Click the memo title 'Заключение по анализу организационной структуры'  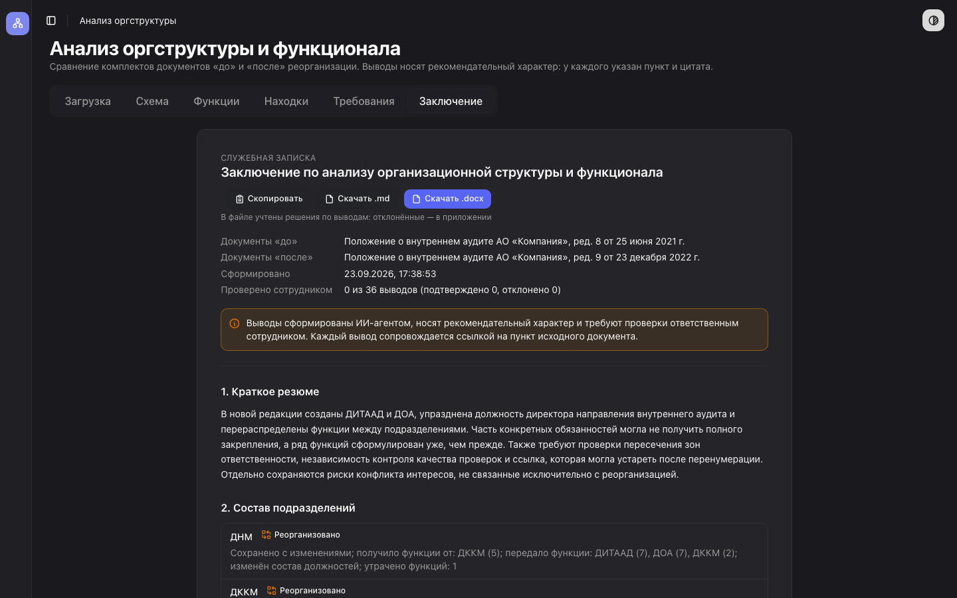[441, 172]
